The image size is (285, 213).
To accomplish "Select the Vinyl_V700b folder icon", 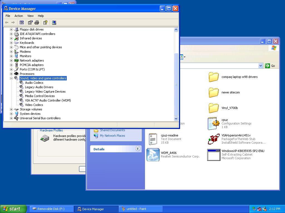I will pos(213,108).
